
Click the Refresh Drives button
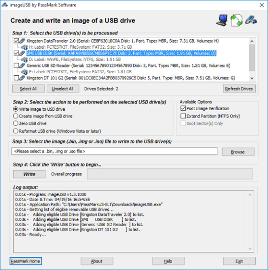(x=239, y=89)
